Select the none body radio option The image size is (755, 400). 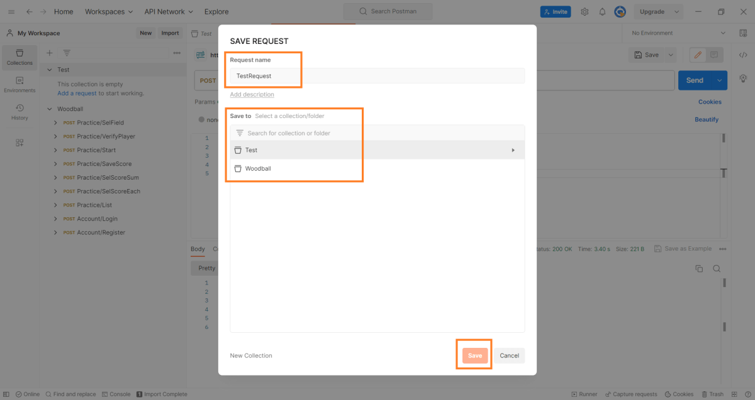[201, 119]
